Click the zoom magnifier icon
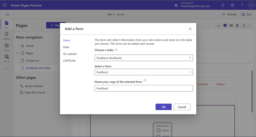Image resolution: width=256 pixels, height=137 pixels. click(244, 26)
